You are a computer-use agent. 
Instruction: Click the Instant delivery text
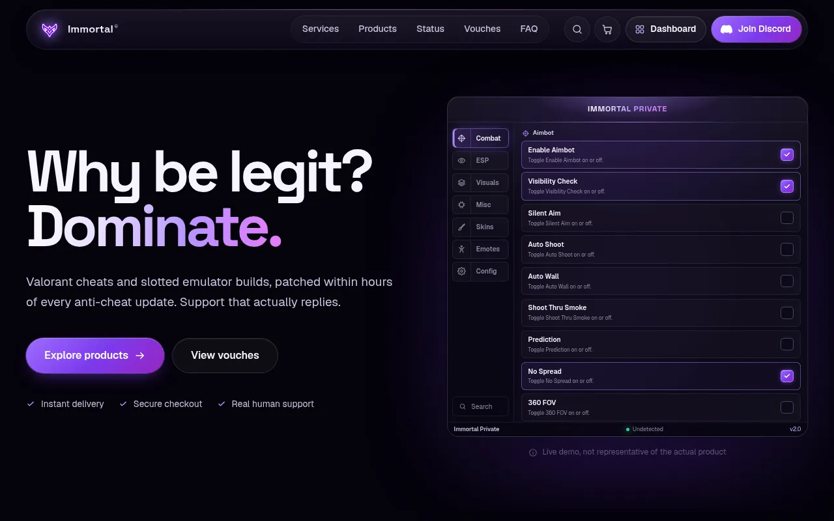tap(72, 404)
